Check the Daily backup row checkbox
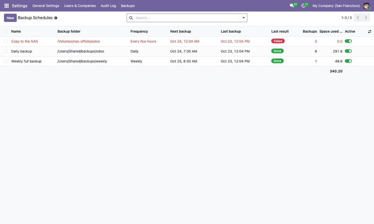The width and height of the screenshot is (374, 224). 6,51
